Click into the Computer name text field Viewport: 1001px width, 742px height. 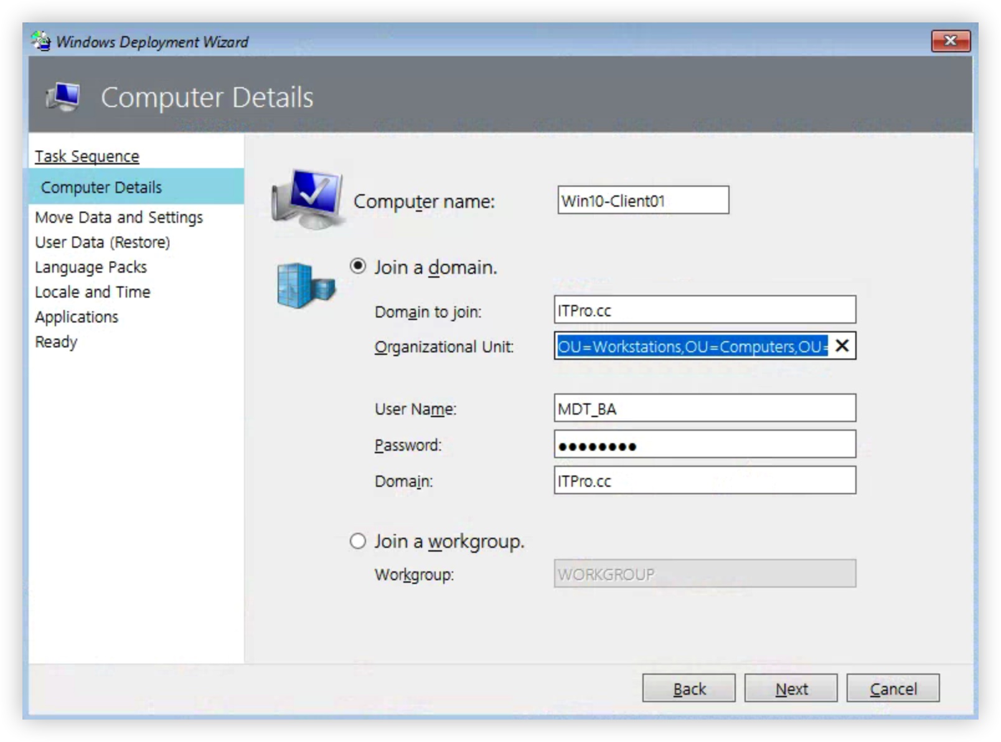point(642,200)
